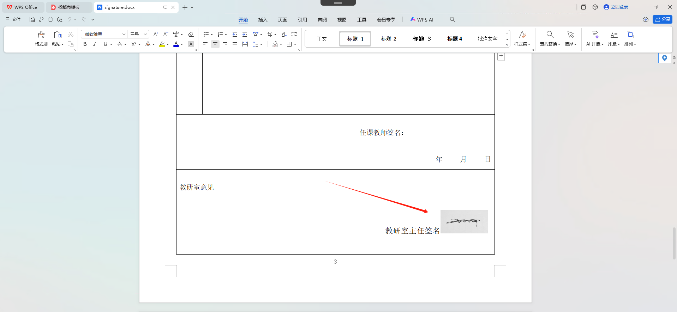Open the font name dropdown (微软雅黑)
The width and height of the screenshot is (677, 312).
(124, 34)
